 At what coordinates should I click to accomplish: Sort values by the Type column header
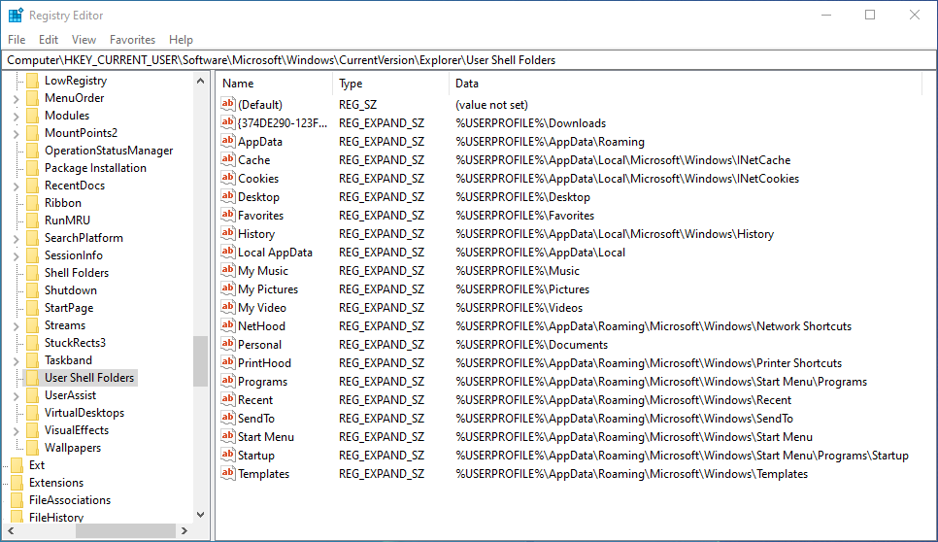(390, 84)
